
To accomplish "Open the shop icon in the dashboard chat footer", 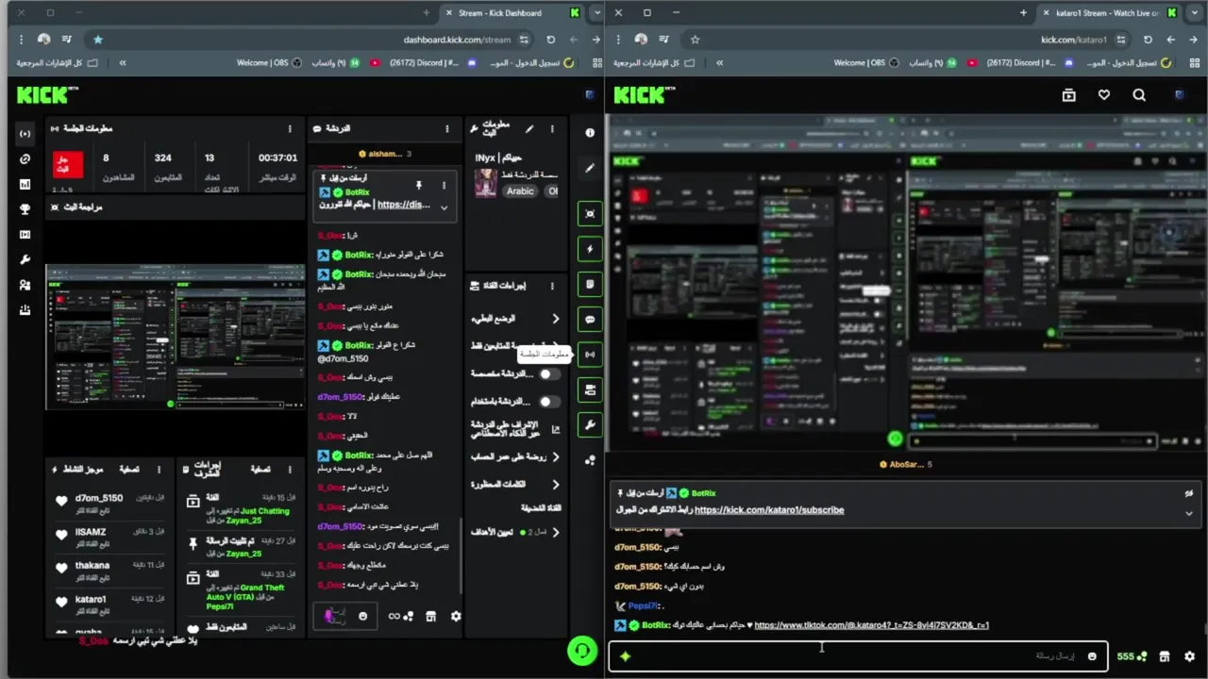I will (430, 616).
